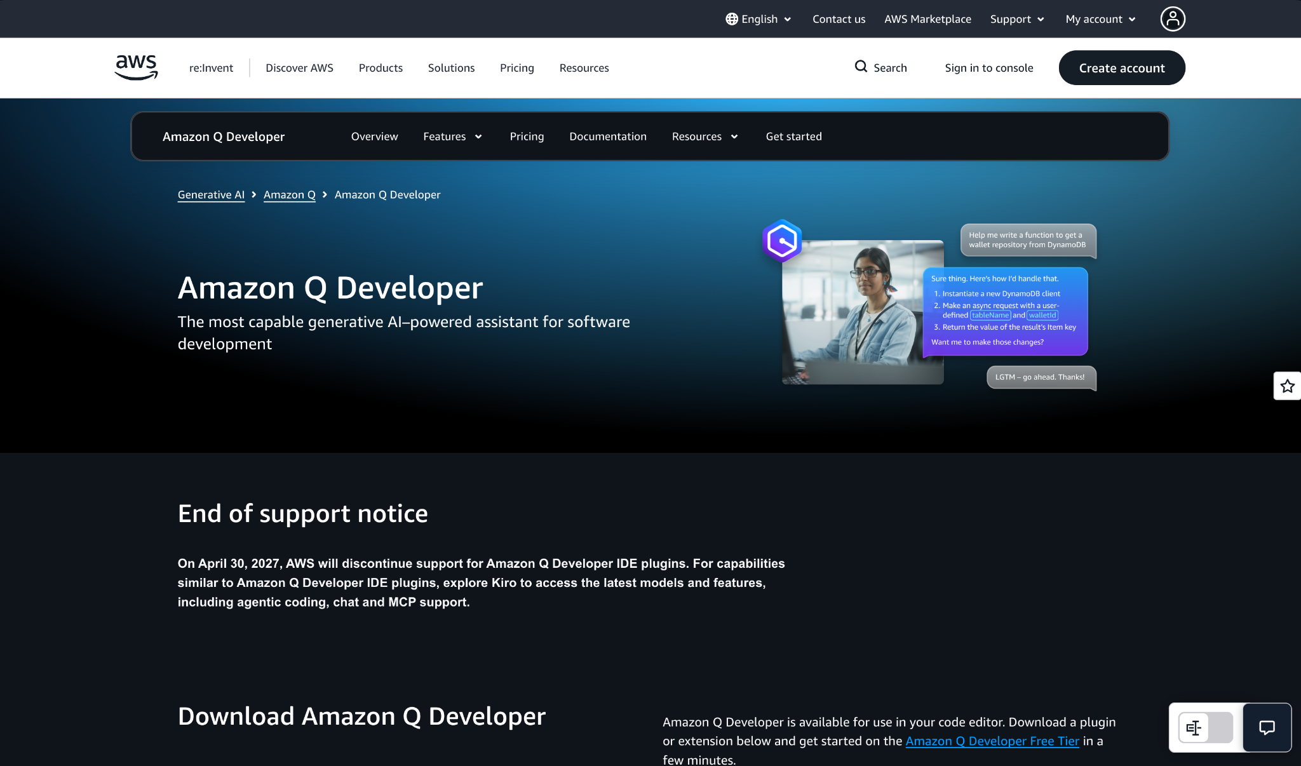Click the Amazon Q Developer product title in bar
1301x766 pixels.
[x=224, y=137]
